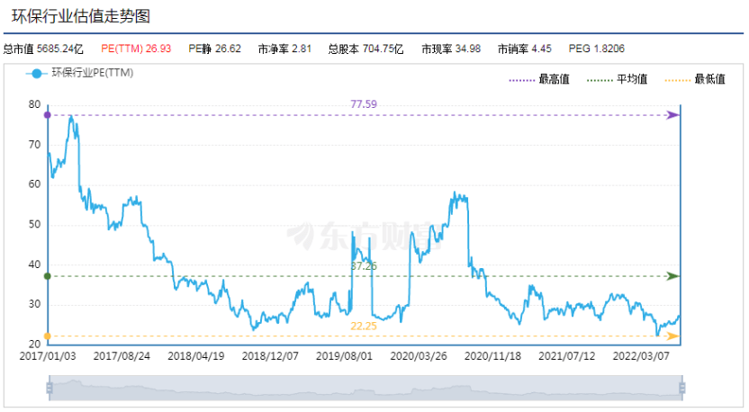Click the green arrowhead at the right end
This screenshot has height=412, width=749.
pos(672,276)
